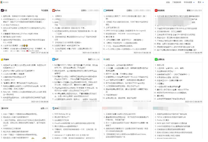Click the blue swirl 全球主机 icon
Screen dimensions: 208x142
pyautogui.click(x=54, y=108)
